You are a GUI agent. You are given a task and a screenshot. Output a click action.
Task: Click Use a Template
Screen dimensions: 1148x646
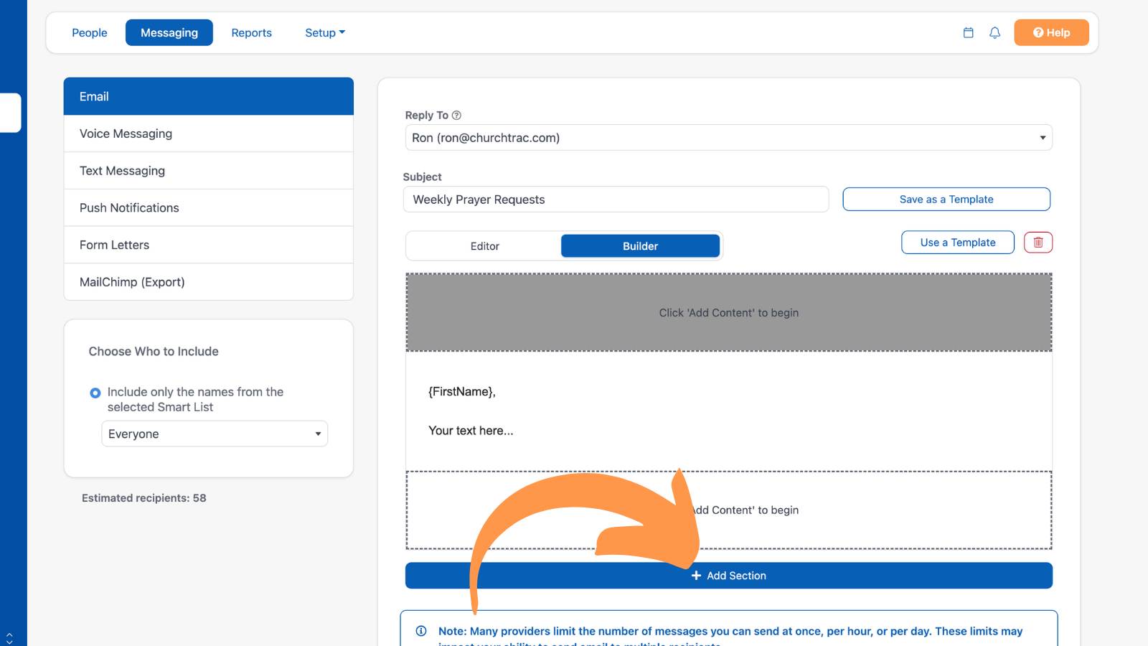[x=958, y=243]
